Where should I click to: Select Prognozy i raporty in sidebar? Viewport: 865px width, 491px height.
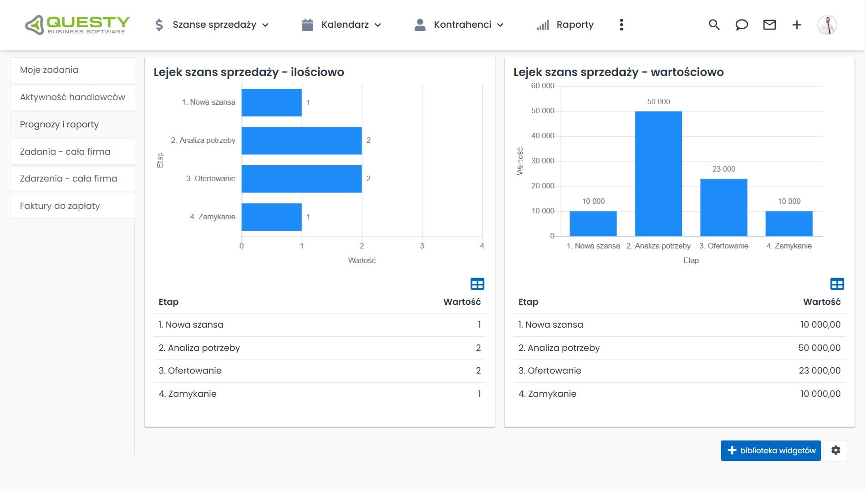click(x=72, y=124)
